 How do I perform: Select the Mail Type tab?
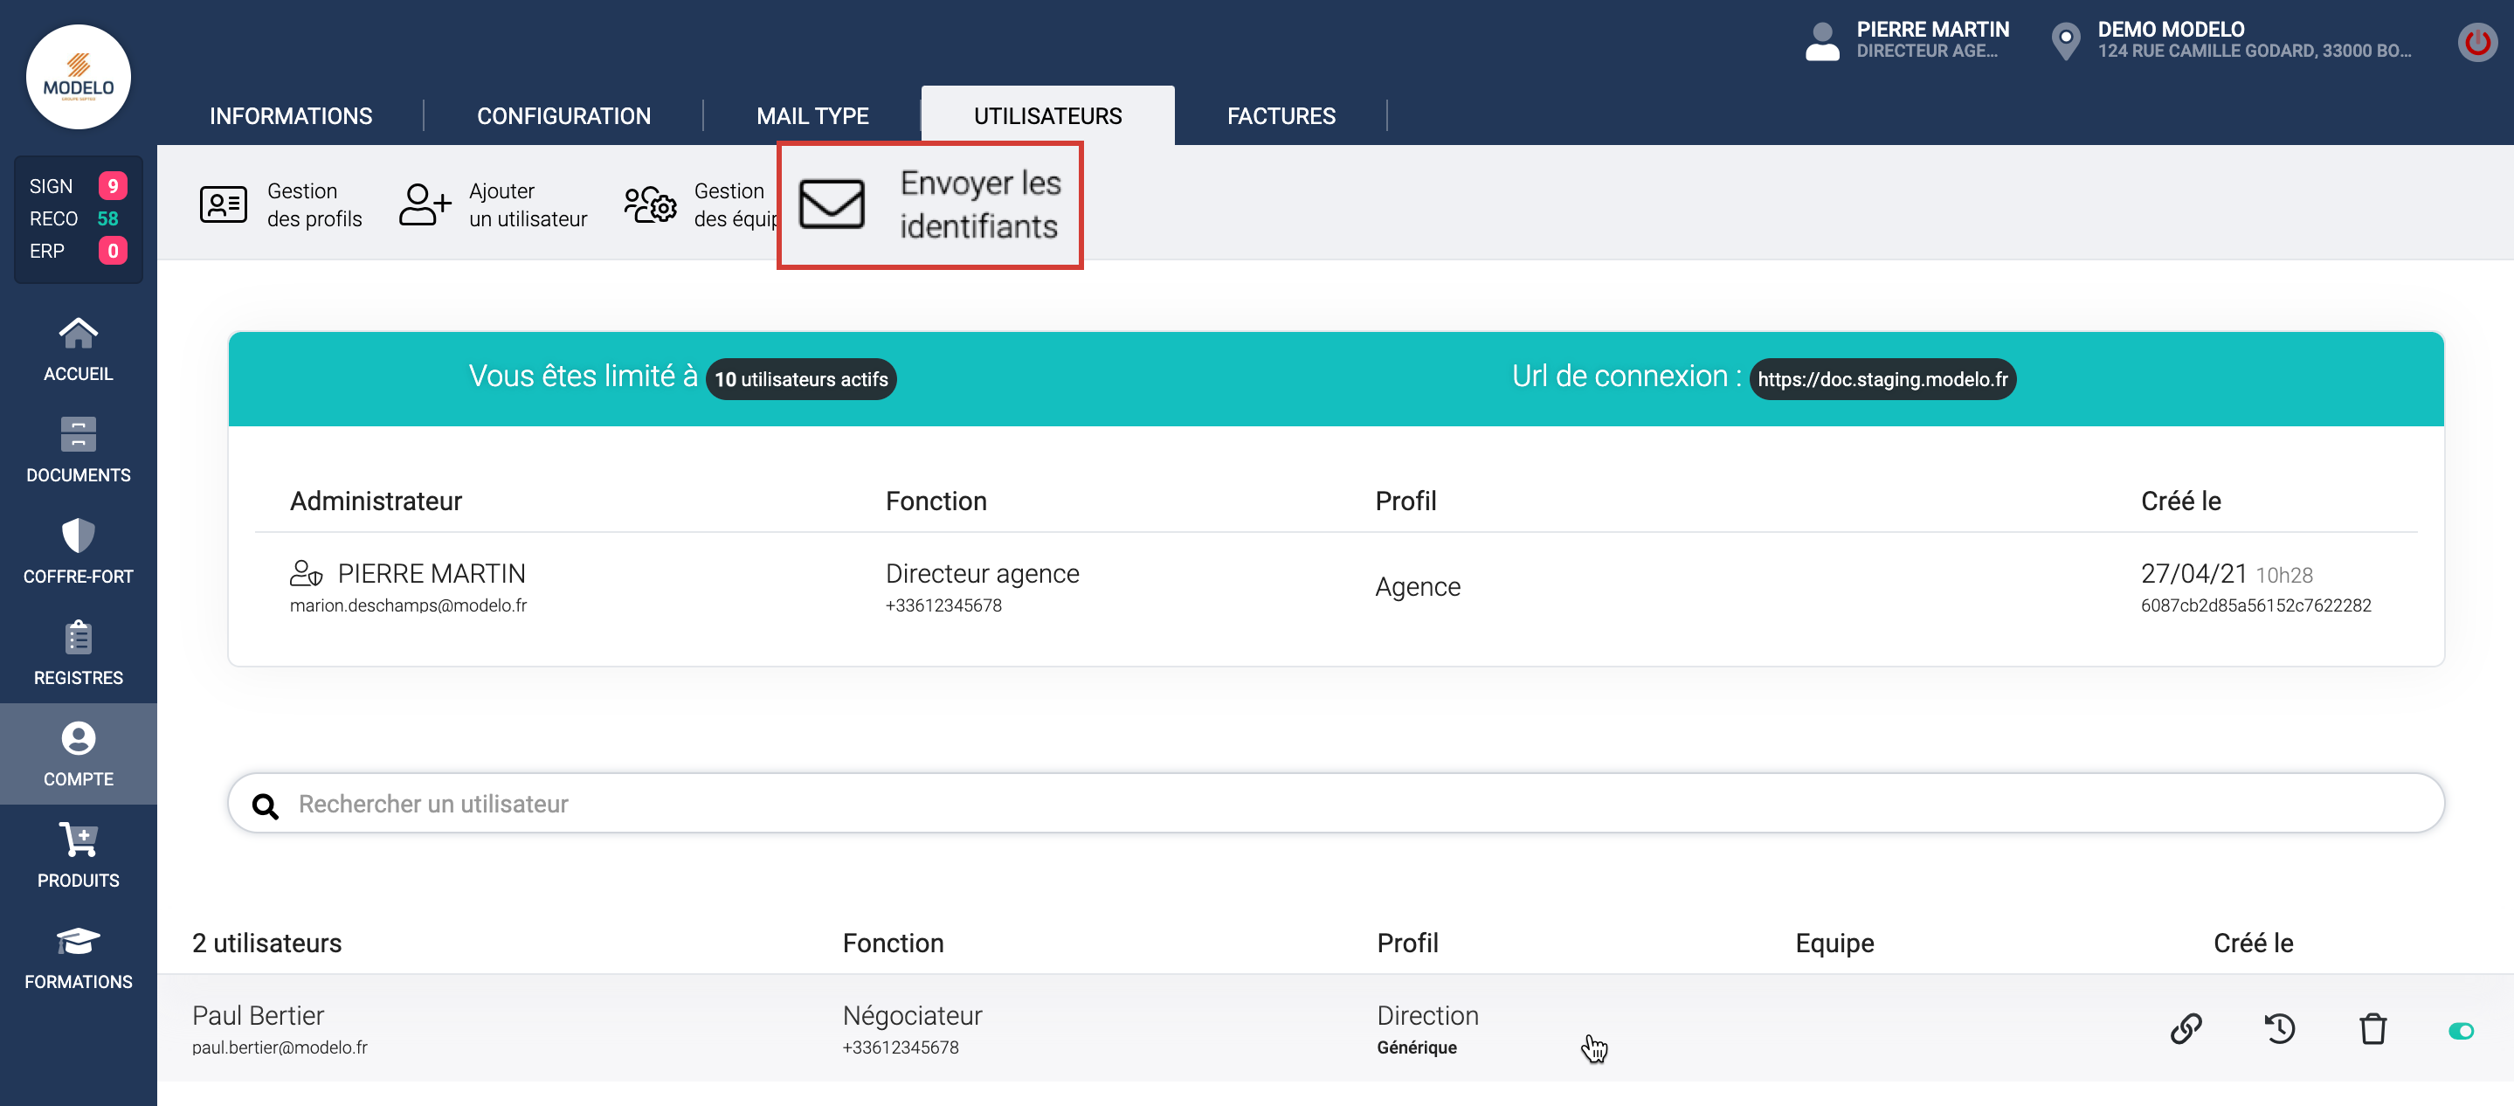(812, 116)
